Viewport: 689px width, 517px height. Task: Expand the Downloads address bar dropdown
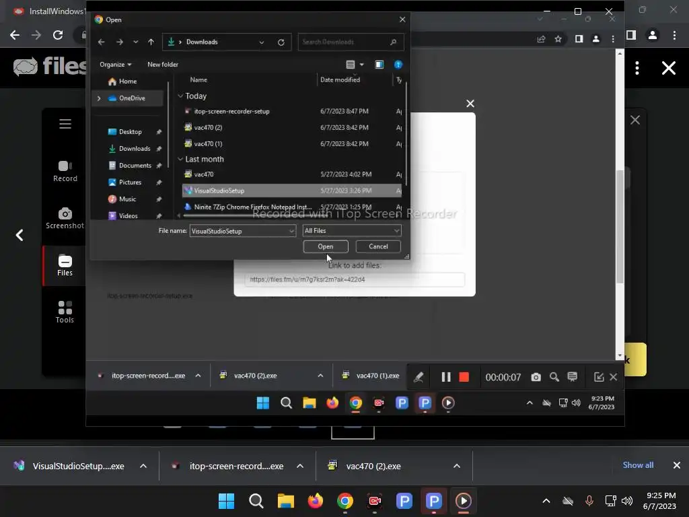pyautogui.click(x=262, y=42)
